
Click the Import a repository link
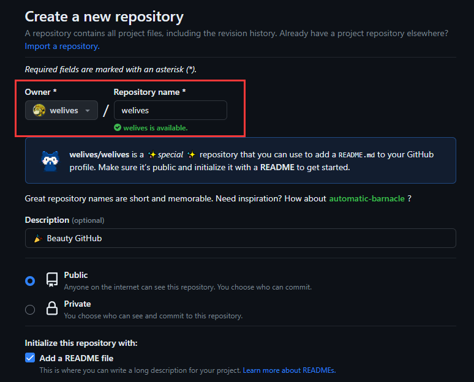tap(62, 47)
